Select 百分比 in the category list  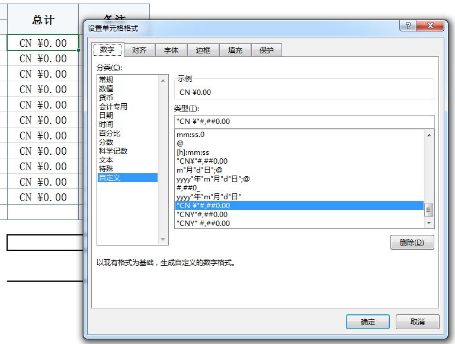(128, 133)
